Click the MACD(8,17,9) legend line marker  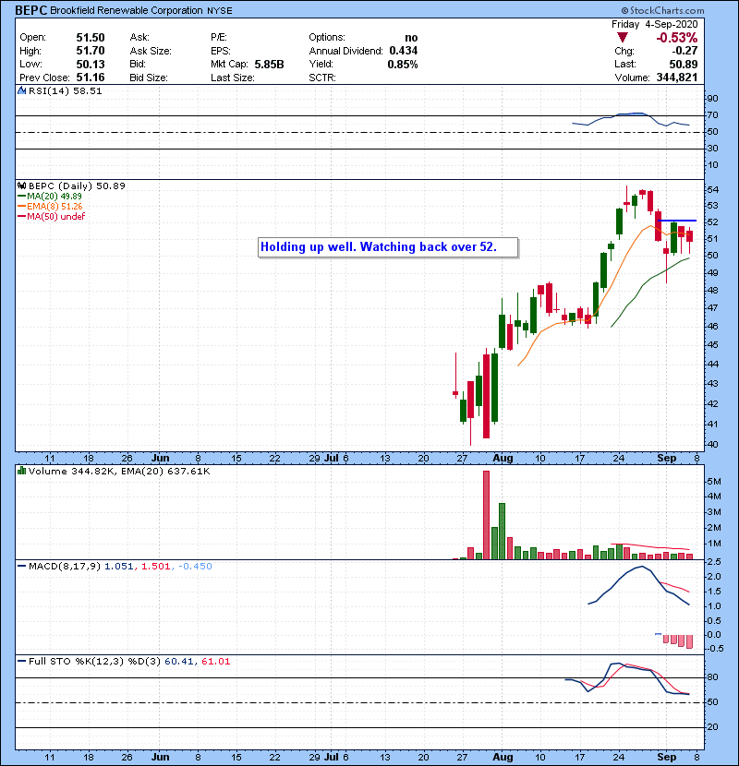[x=22, y=567]
